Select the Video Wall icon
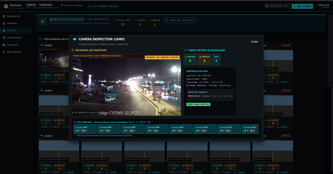The height and width of the screenshot is (174, 333). tap(4, 23)
